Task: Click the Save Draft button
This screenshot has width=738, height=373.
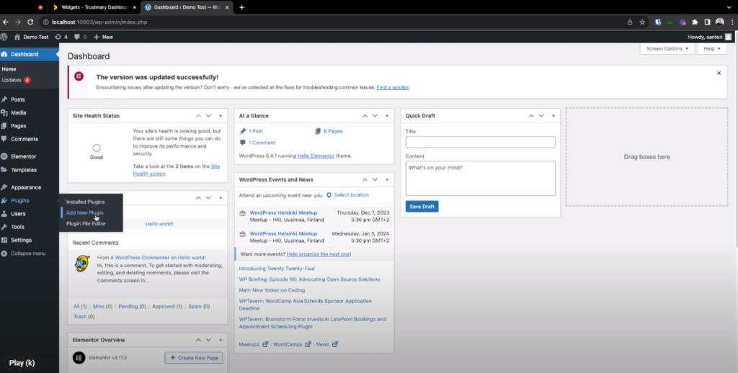Action: click(422, 207)
